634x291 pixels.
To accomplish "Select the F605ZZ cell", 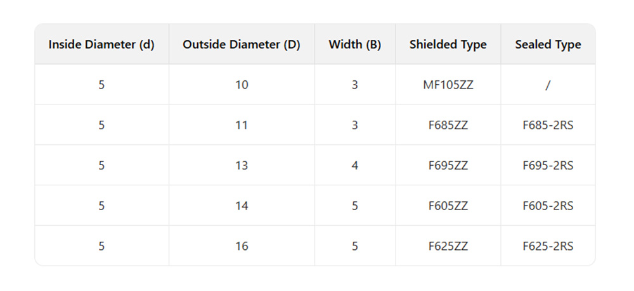I will point(448,206).
